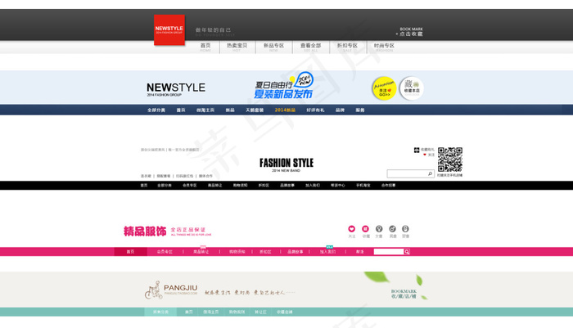Click the round 藏 collect-store badge
This screenshot has height=328, width=573.
[412, 88]
